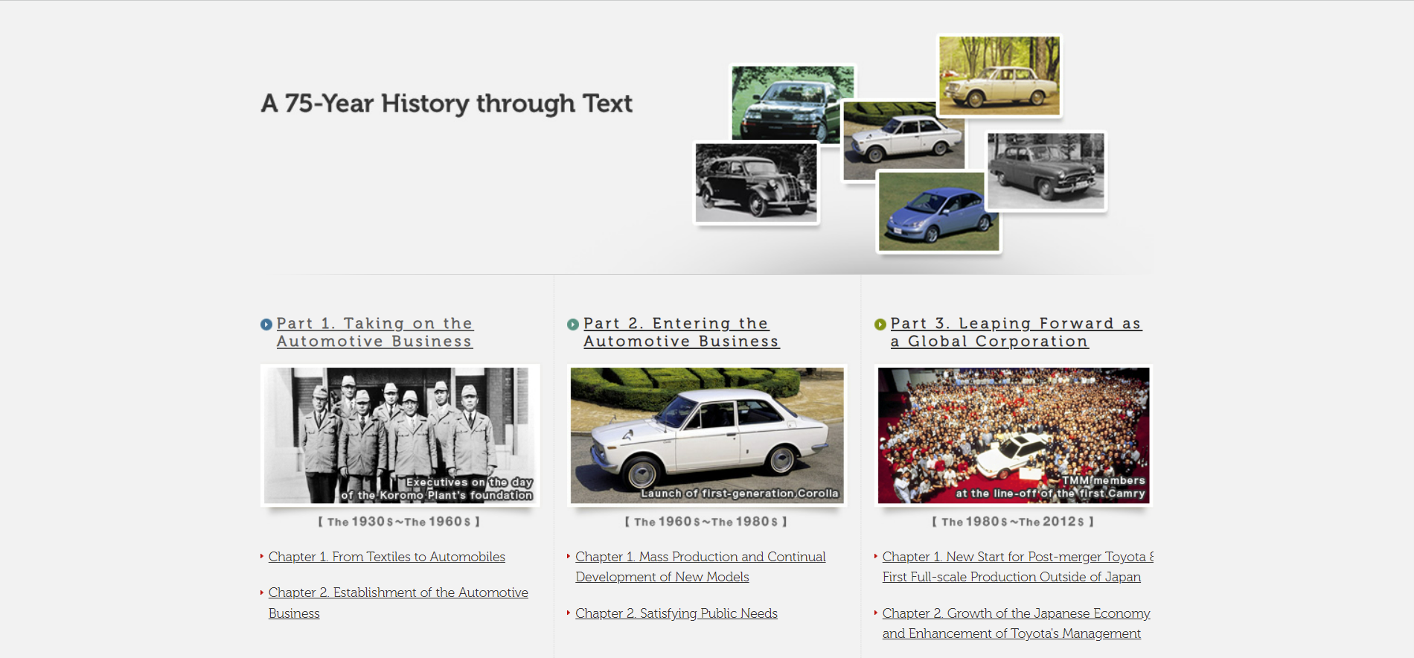Viewport: 1414px width, 658px height.
Task: Click the first-generation Corolla launch photo
Action: (707, 435)
